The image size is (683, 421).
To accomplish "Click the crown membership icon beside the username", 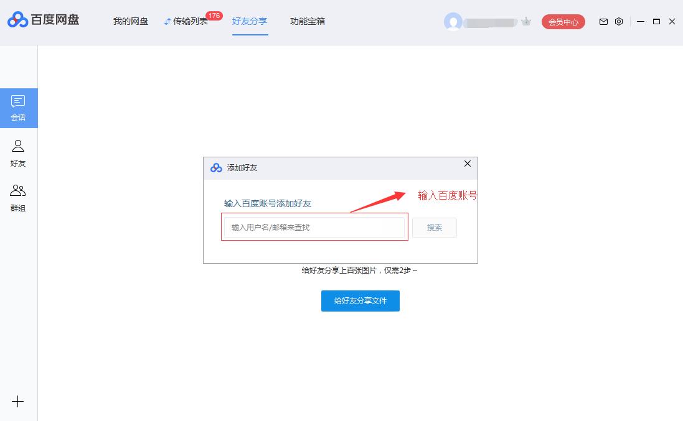I will coord(526,21).
